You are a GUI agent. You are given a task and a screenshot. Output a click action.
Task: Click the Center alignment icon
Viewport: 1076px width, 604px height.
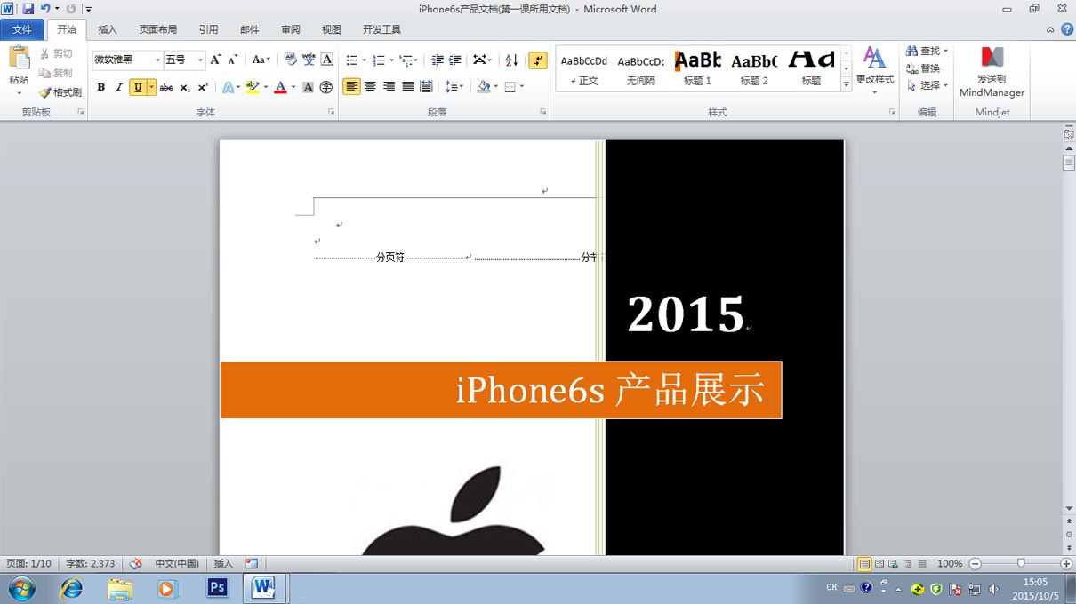[370, 86]
